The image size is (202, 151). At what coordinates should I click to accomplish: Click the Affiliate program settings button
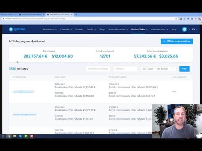[177, 41]
